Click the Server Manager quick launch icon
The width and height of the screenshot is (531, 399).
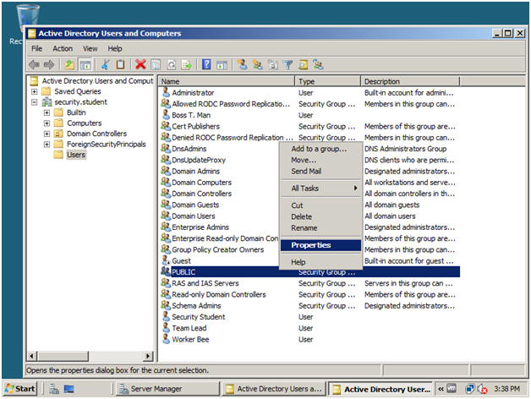[x=53, y=389]
